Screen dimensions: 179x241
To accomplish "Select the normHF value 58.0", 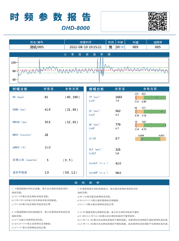I will (118, 173).
